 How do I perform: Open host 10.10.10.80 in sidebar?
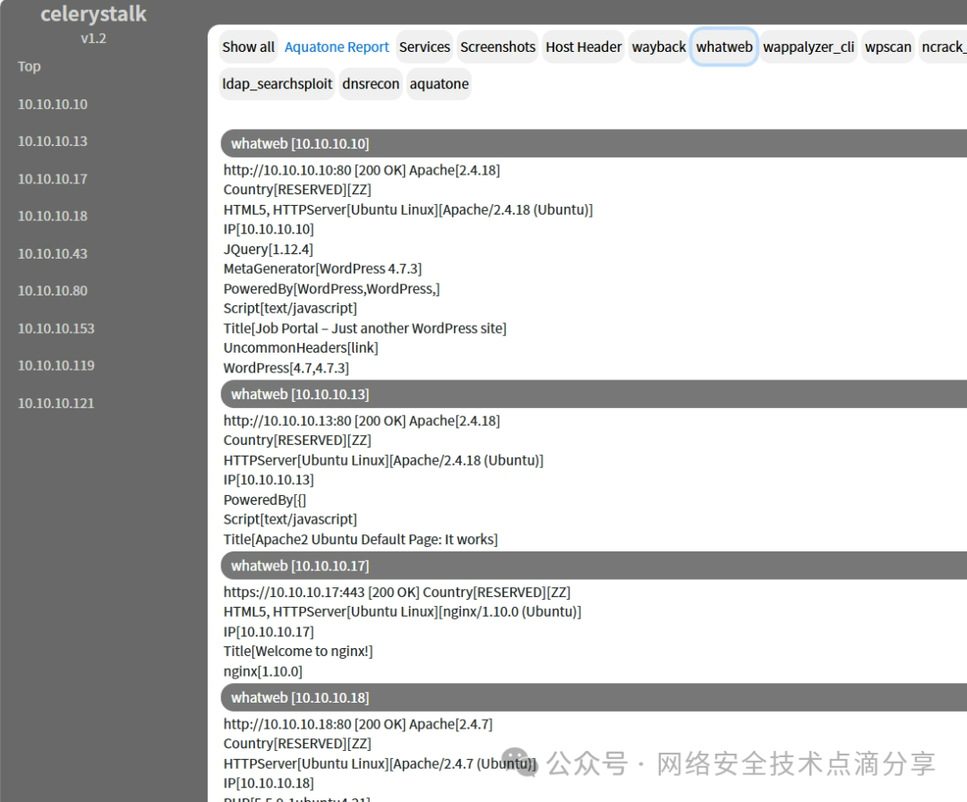pyautogui.click(x=53, y=290)
